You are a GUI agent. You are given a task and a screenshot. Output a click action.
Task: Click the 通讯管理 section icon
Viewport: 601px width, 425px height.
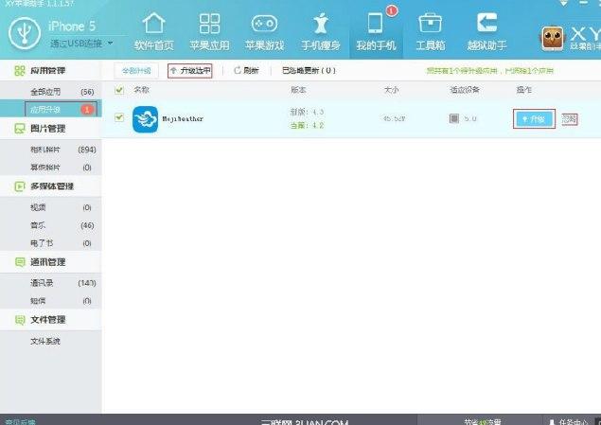pyautogui.click(x=20, y=262)
